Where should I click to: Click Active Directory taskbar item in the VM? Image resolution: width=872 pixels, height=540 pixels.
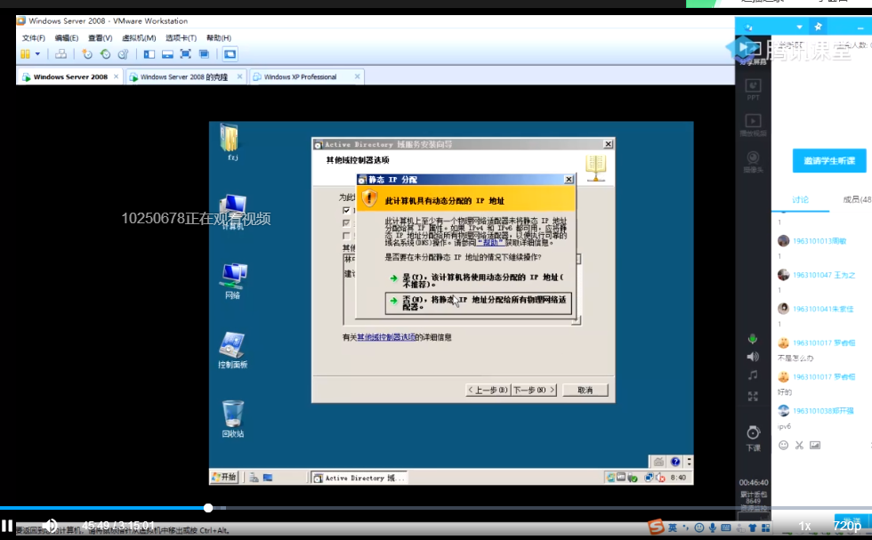coord(359,478)
